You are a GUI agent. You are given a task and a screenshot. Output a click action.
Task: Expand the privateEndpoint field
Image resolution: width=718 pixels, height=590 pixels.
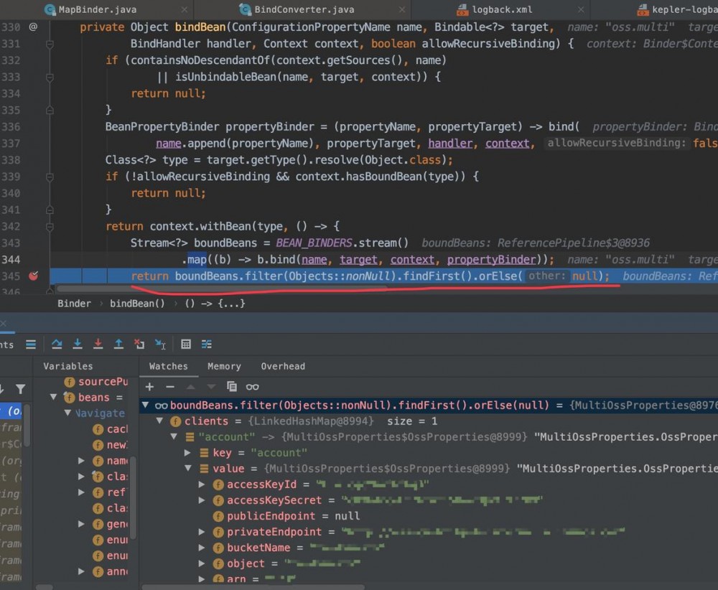[202, 532]
